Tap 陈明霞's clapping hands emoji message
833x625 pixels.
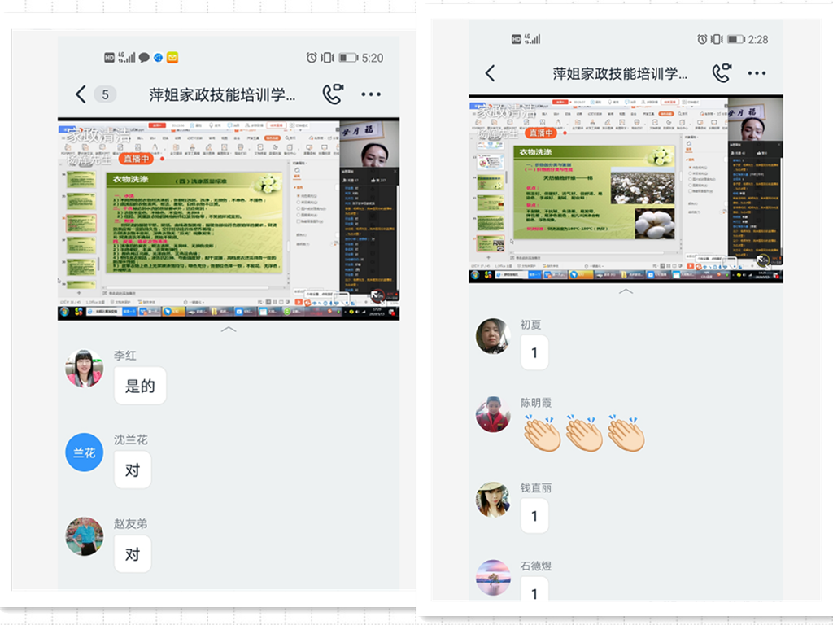(584, 434)
